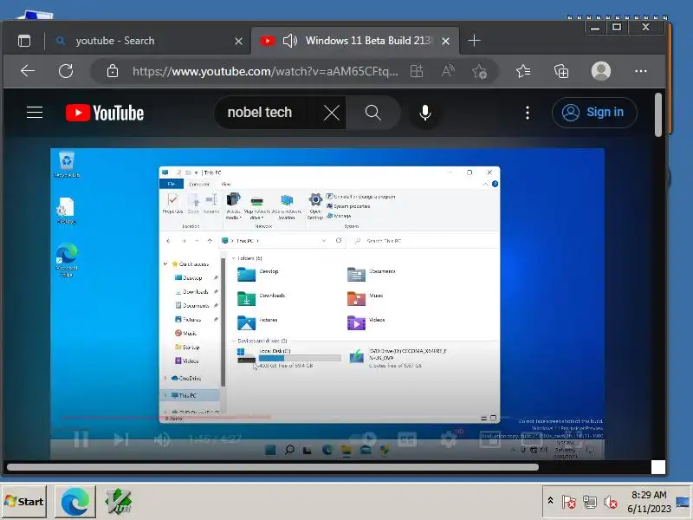The image size is (693, 520).
Task: Go to the YouTube home logo
Action: click(x=105, y=113)
